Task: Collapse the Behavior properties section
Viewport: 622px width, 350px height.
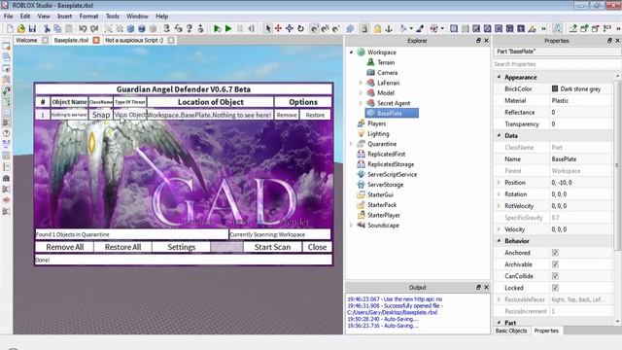Action: (499, 241)
